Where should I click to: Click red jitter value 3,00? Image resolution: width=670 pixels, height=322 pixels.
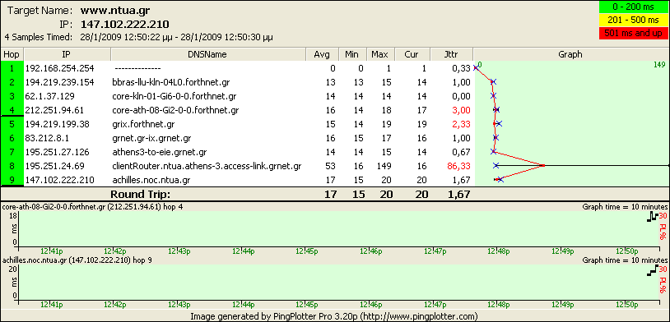coord(461,110)
